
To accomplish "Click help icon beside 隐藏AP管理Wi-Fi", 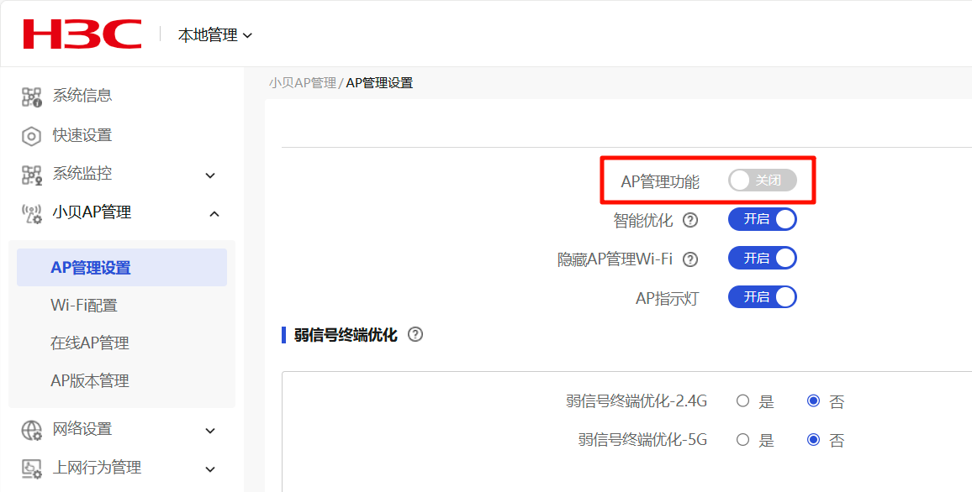I will [x=690, y=259].
